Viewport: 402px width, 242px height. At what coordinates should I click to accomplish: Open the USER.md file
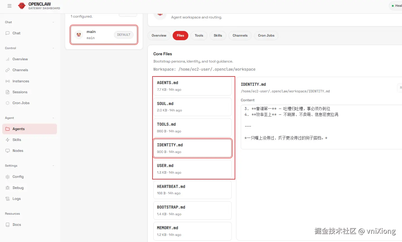(x=192, y=169)
